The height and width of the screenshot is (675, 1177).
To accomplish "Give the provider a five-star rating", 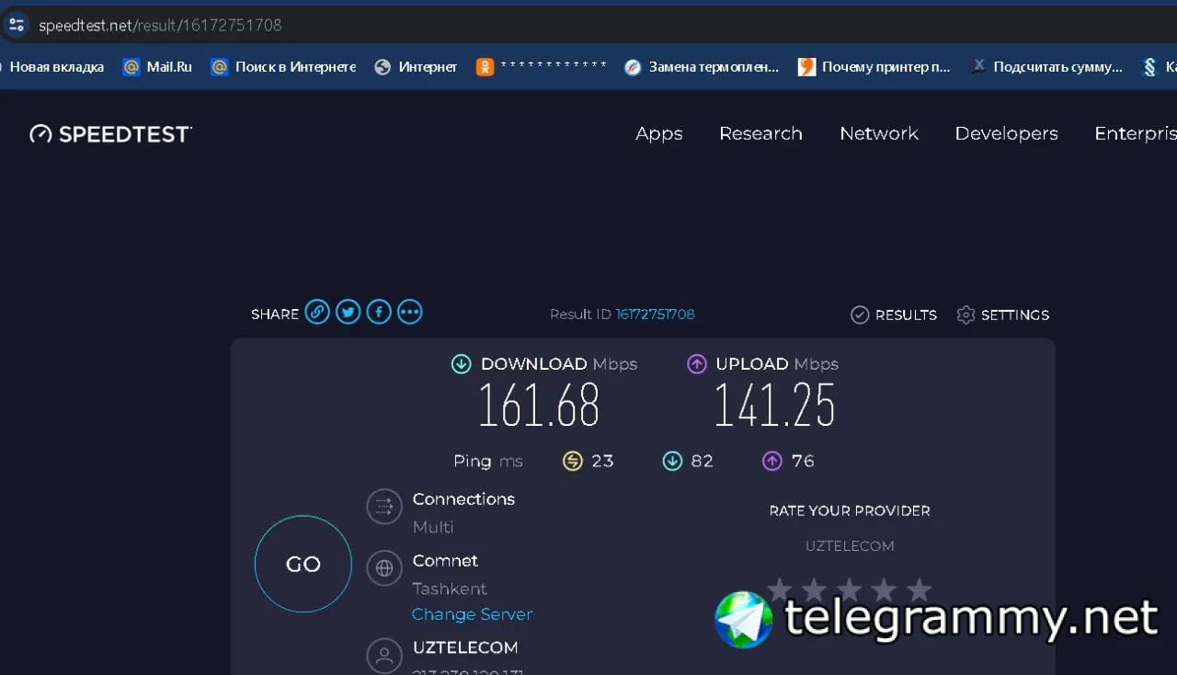I will [x=919, y=589].
